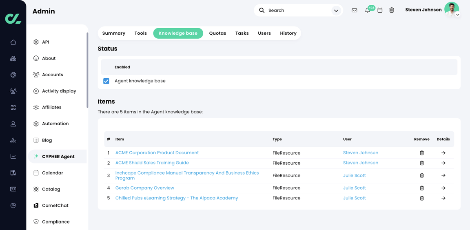
Task: Open the ID card icon in rail
Action: 13,189
